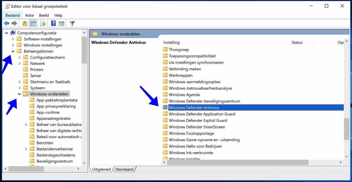This screenshot has width=352, height=182.
Task: Expand the Systeem tree node
Action: pyautogui.click(x=20, y=88)
